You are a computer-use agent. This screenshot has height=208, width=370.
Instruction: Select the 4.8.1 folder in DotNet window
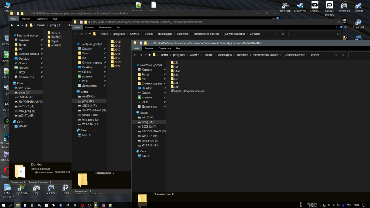175,87
